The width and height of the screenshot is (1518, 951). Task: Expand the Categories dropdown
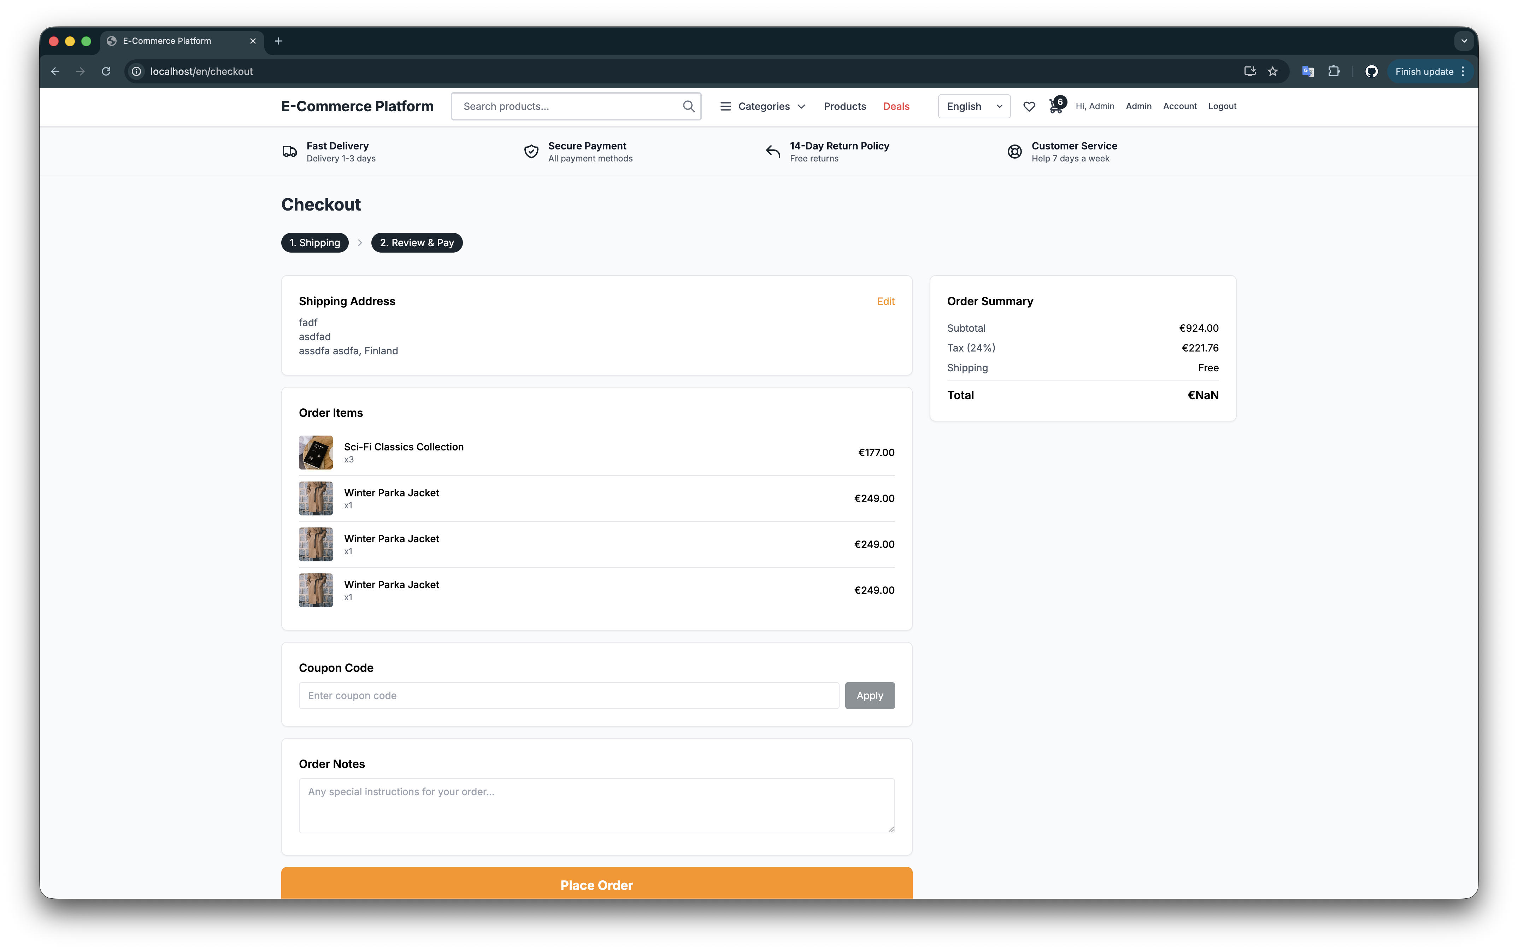click(763, 106)
